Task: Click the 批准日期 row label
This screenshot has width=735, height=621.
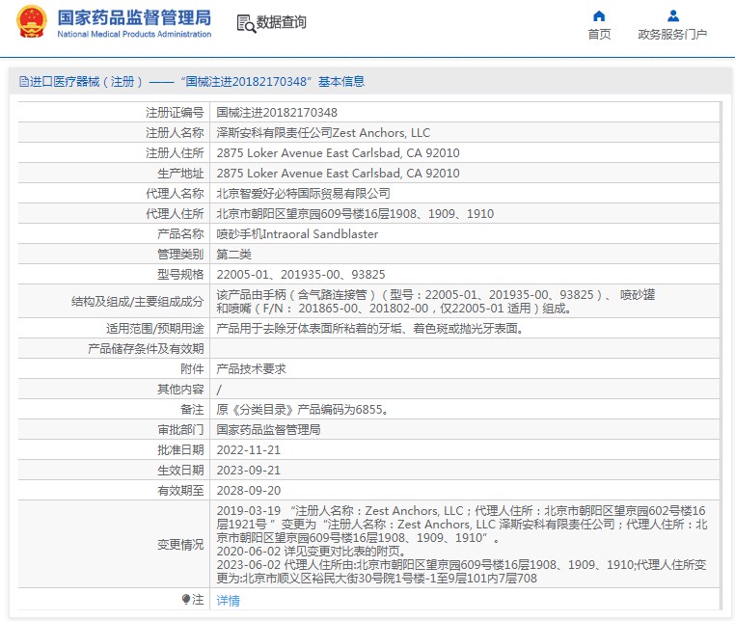Action: 180,450
